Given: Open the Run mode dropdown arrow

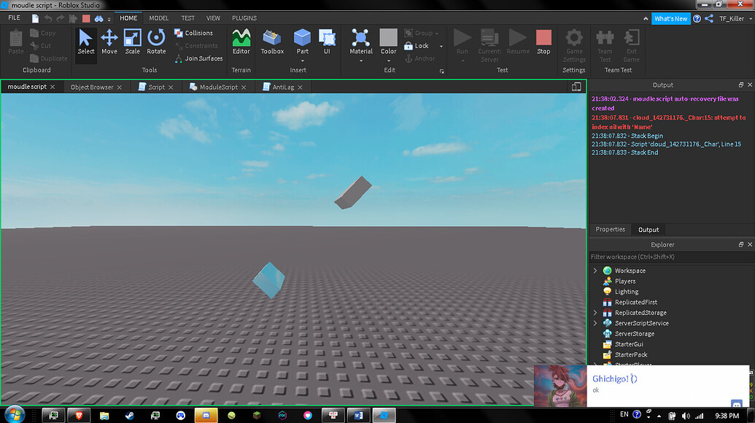Looking at the screenshot, I should point(462,61).
